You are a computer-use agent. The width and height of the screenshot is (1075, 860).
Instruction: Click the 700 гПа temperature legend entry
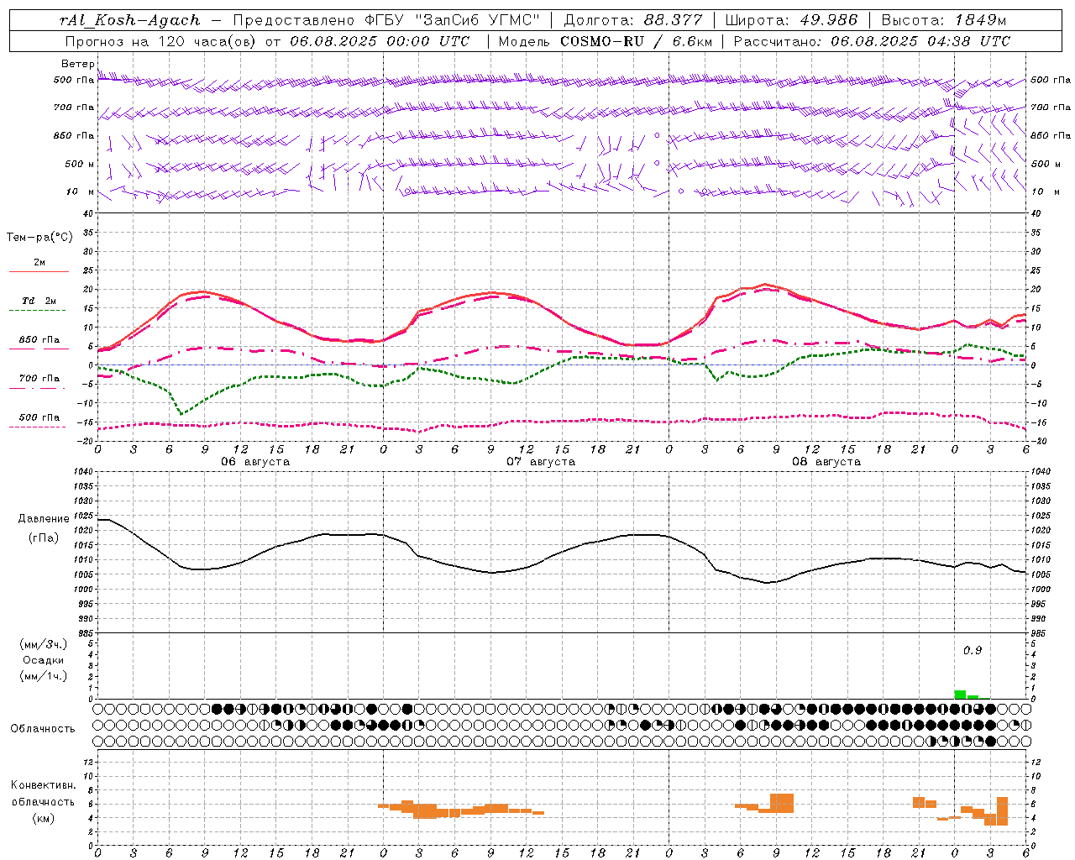(39, 379)
